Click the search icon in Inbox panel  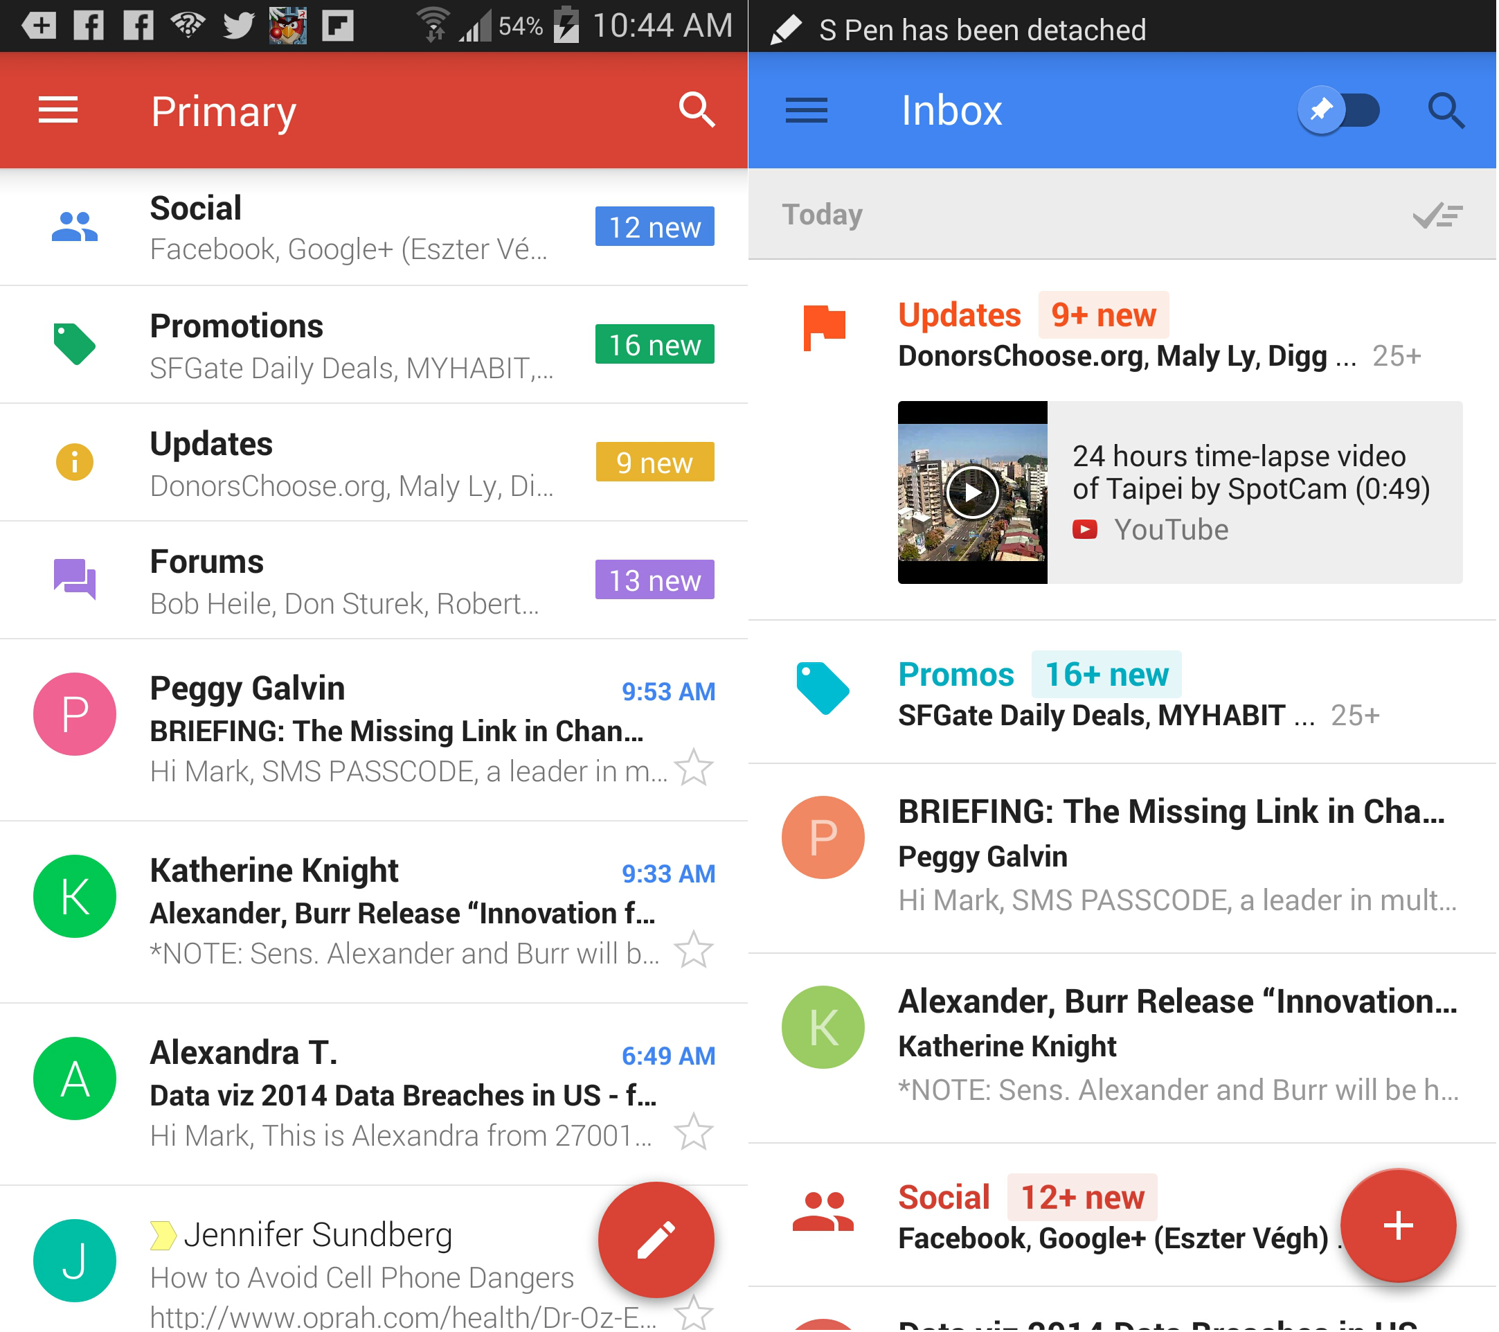point(1449,111)
